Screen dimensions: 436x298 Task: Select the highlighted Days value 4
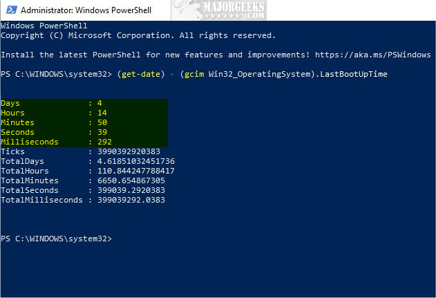[x=99, y=104]
